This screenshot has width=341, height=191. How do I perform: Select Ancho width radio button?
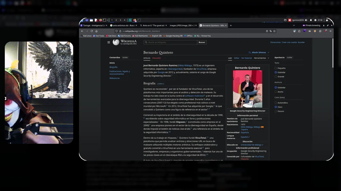276,92
